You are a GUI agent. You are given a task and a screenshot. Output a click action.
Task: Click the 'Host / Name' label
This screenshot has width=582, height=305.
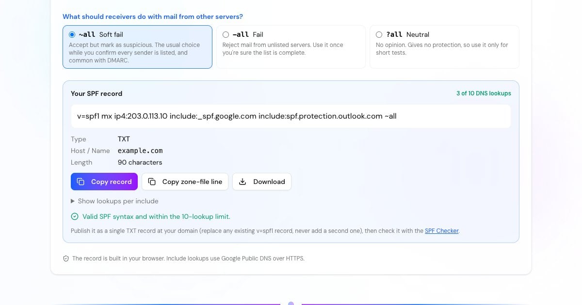tap(90, 151)
